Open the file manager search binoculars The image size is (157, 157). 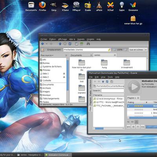[88, 44]
